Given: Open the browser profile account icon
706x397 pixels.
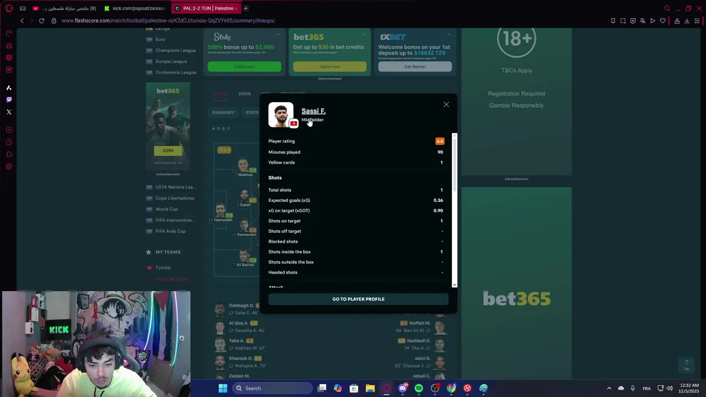Looking at the screenshot, I should click(x=677, y=21).
